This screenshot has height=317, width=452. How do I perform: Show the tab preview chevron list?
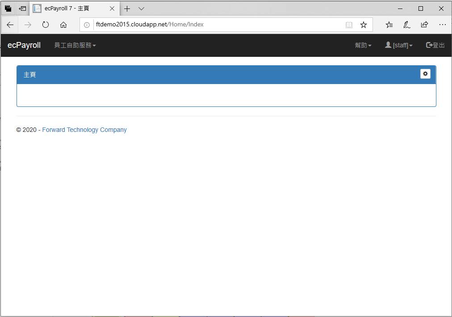tap(141, 8)
